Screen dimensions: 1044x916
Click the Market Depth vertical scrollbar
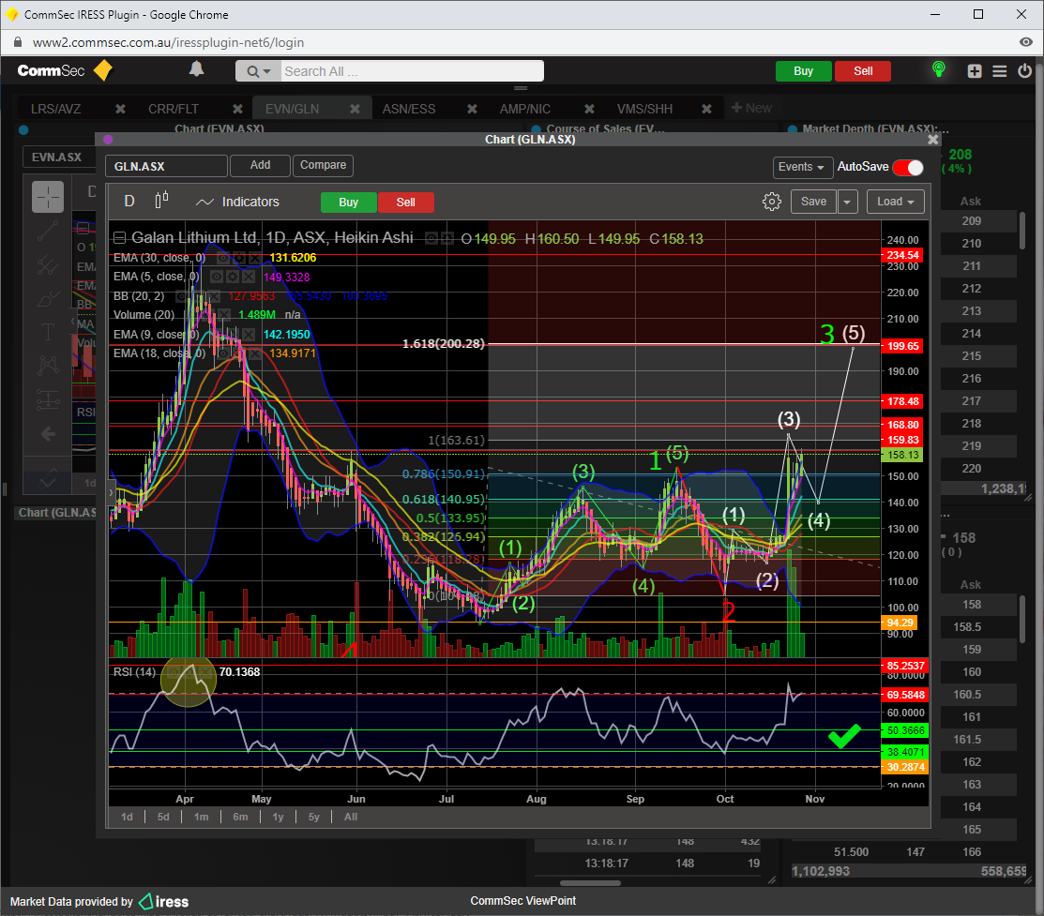click(1022, 230)
